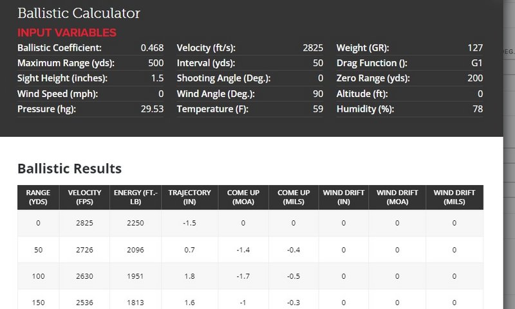
Task: Click the Come Up (MOA) column header
Action: coord(243,197)
